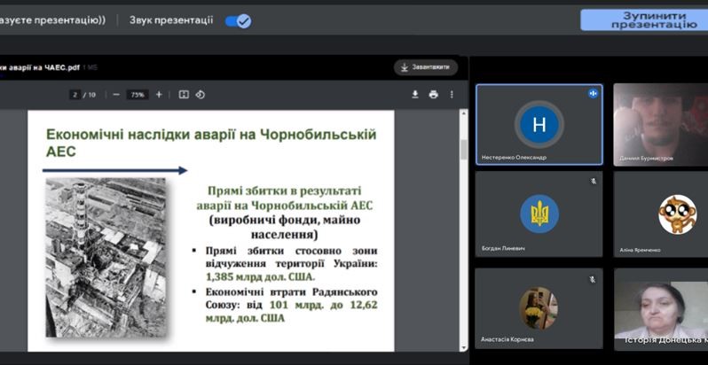Toggle the Звук презентації switch
The height and width of the screenshot is (365, 708).
pos(239,21)
